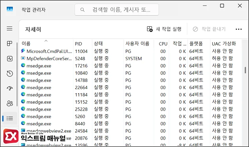249x147 pixels.
Task: Close the Task Manager window
Action: pos(240,6)
